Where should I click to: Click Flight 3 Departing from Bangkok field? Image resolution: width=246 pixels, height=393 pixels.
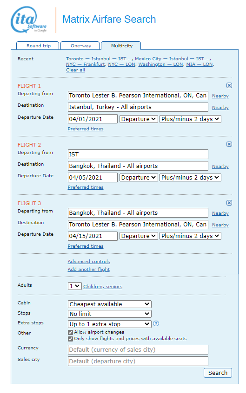pyautogui.click(x=138, y=213)
